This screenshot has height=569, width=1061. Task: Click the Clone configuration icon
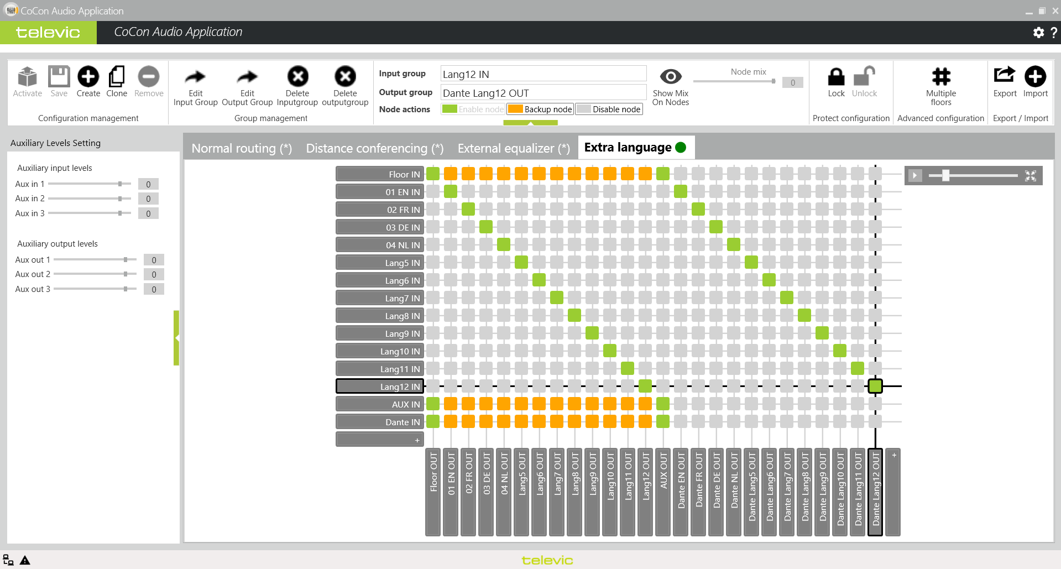tap(117, 77)
